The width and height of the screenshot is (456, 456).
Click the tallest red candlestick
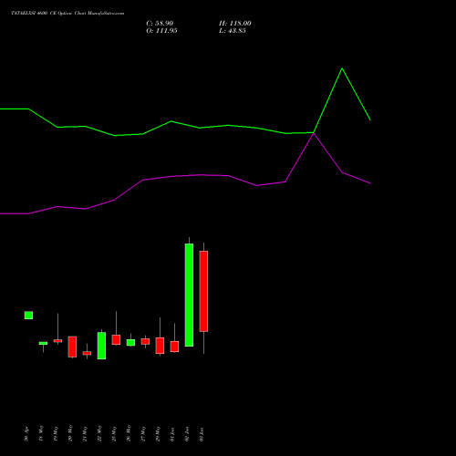click(x=203, y=291)
